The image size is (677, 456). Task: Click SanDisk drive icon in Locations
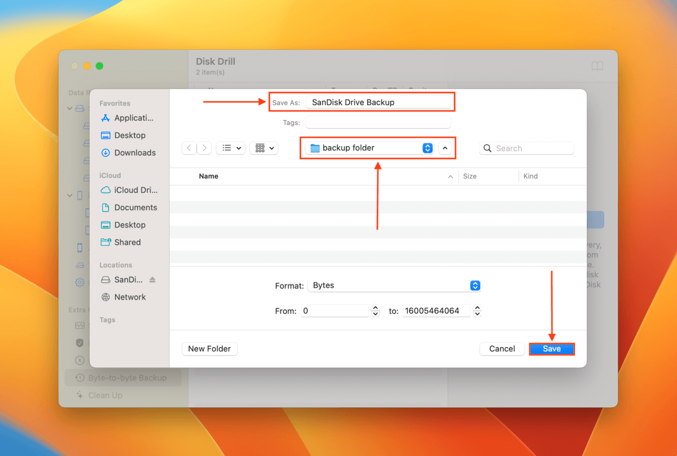105,279
